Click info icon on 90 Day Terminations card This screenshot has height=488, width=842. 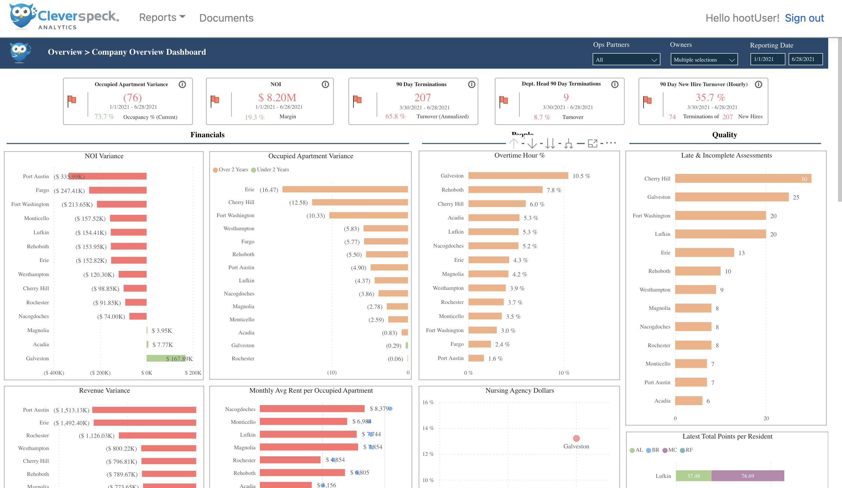click(x=472, y=84)
